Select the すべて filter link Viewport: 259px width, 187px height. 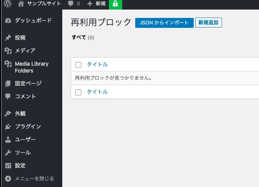pos(79,37)
